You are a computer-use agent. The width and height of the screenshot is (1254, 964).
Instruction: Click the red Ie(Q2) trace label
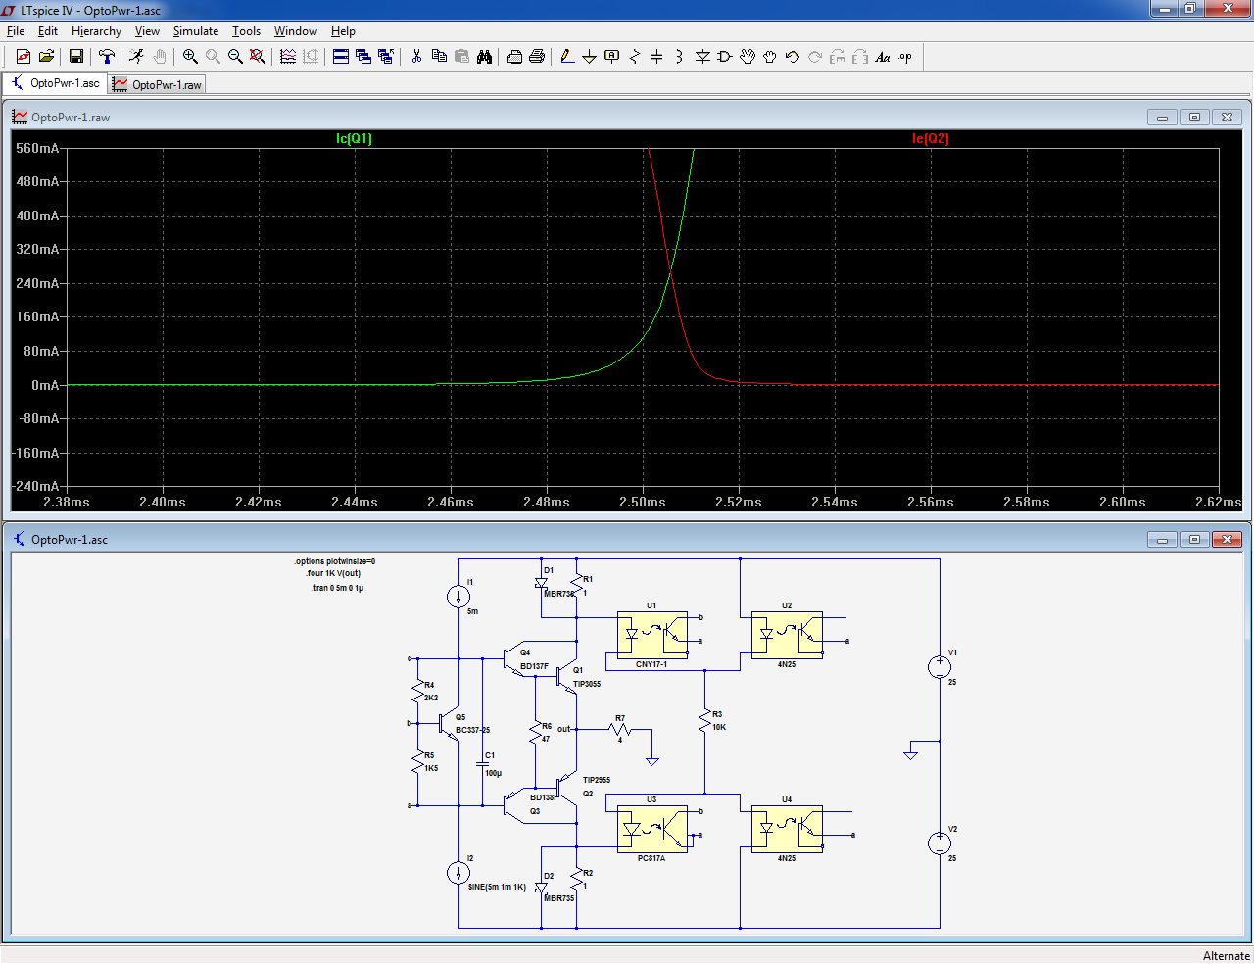(x=930, y=138)
